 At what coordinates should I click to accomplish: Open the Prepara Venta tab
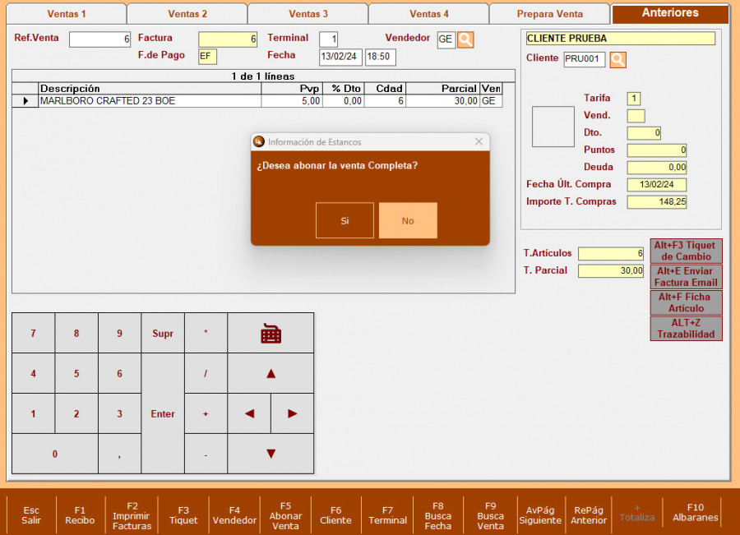(549, 14)
